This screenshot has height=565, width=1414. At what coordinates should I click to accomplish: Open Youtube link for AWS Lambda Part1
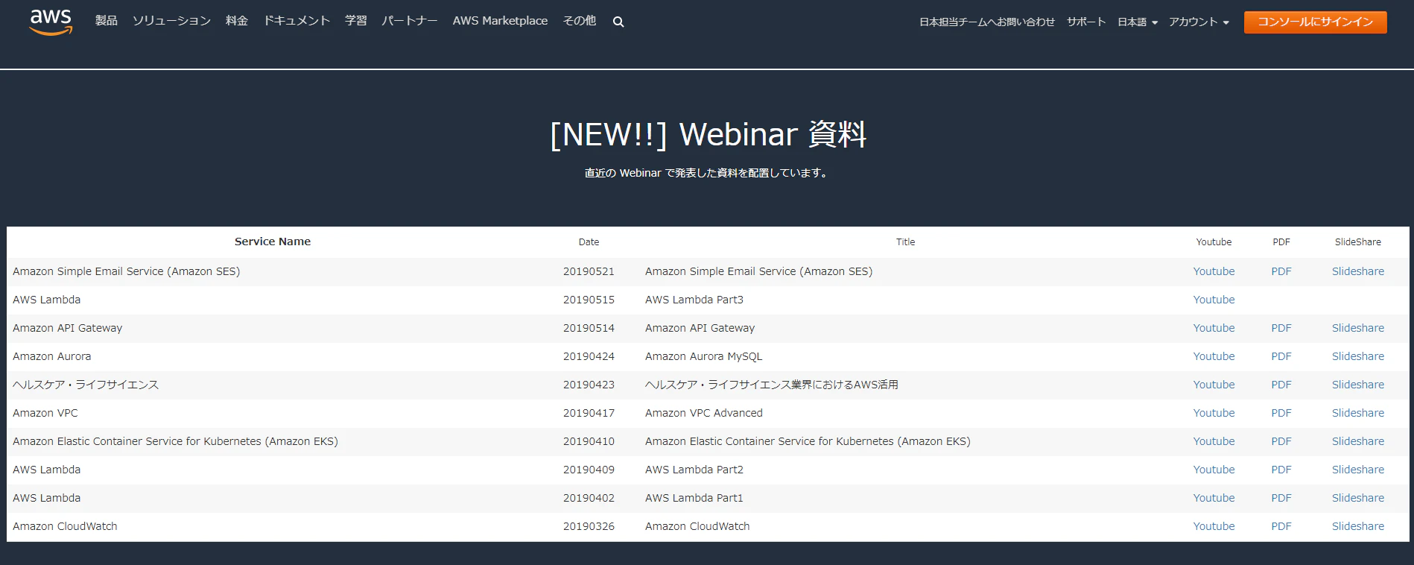click(1214, 498)
